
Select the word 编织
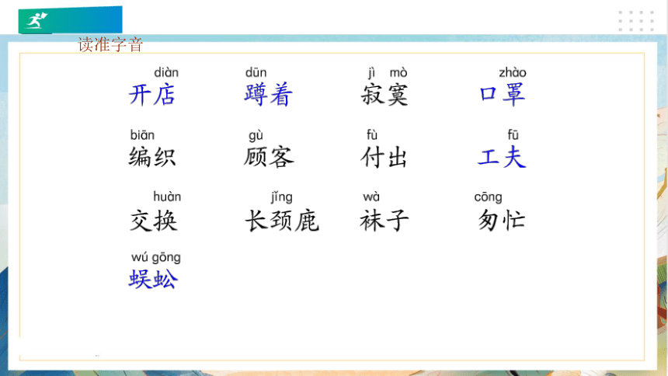click(152, 157)
